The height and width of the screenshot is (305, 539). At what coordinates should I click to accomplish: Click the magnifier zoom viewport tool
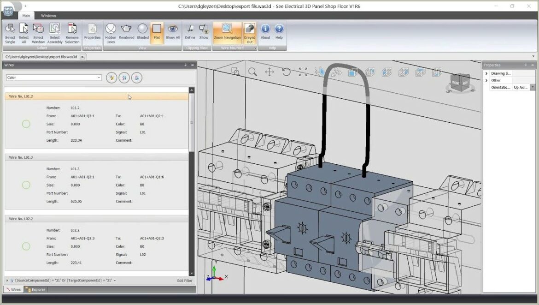[x=252, y=72]
